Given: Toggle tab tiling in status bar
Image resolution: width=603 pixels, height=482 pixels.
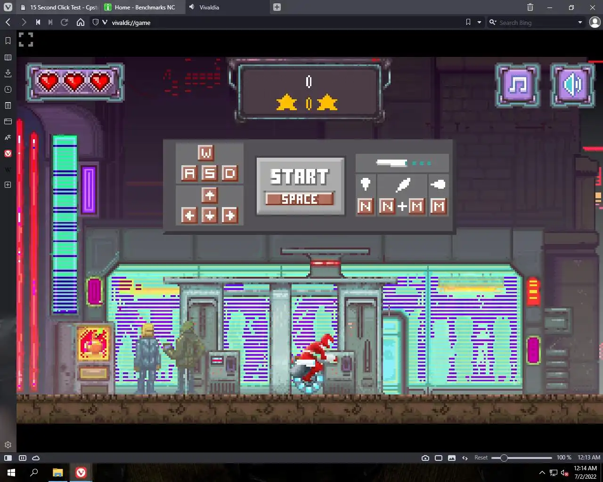Looking at the screenshot, I should point(22,458).
